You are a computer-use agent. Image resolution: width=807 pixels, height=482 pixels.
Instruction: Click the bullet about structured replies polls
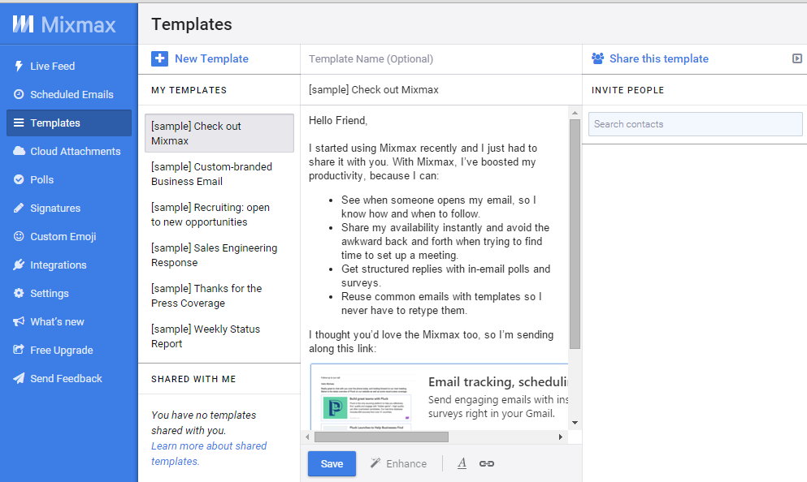[x=445, y=276]
